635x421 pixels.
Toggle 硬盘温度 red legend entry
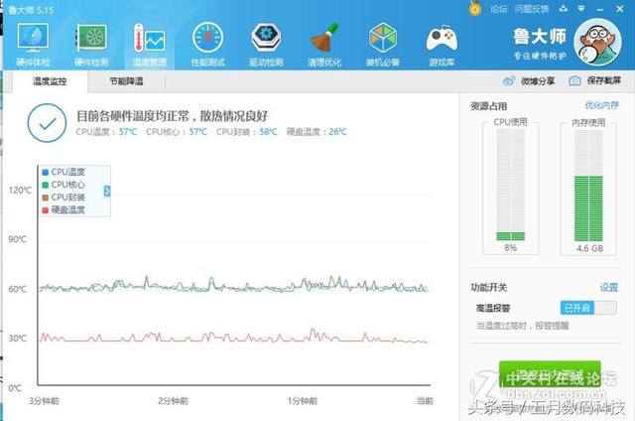click(63, 210)
